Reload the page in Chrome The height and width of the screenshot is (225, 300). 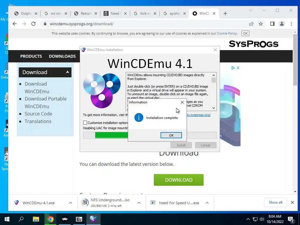[x=33, y=24]
